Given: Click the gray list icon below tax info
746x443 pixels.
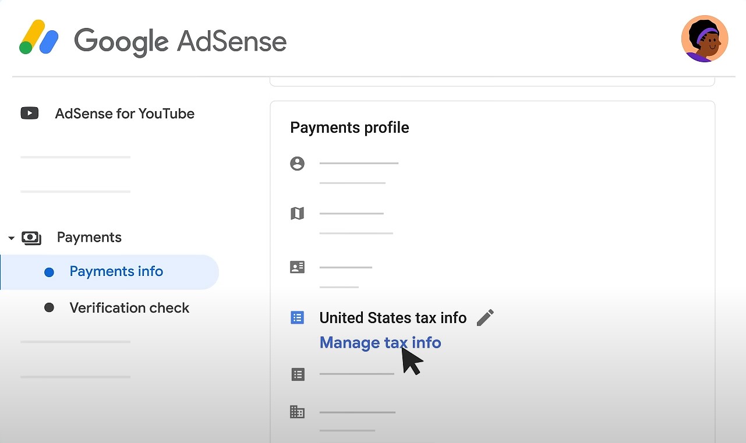Looking at the screenshot, I should pos(298,374).
